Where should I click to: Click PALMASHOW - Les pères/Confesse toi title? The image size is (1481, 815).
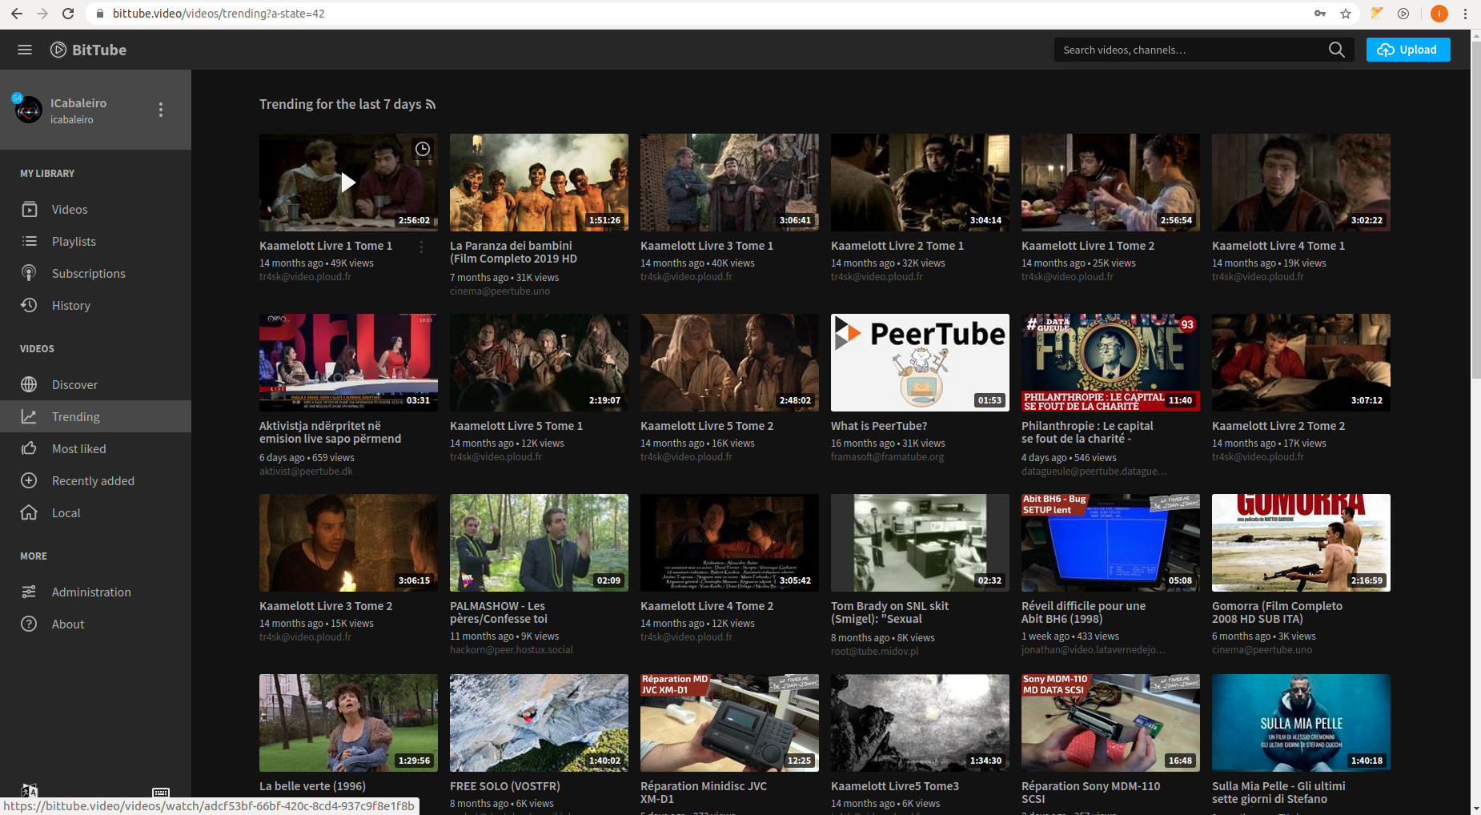pos(499,612)
